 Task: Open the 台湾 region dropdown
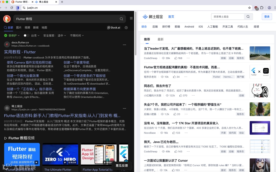[35, 35]
